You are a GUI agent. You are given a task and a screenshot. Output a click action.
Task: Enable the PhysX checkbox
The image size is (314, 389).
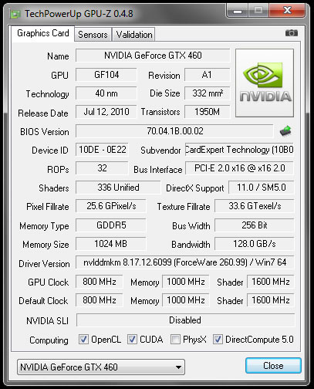coord(175,340)
